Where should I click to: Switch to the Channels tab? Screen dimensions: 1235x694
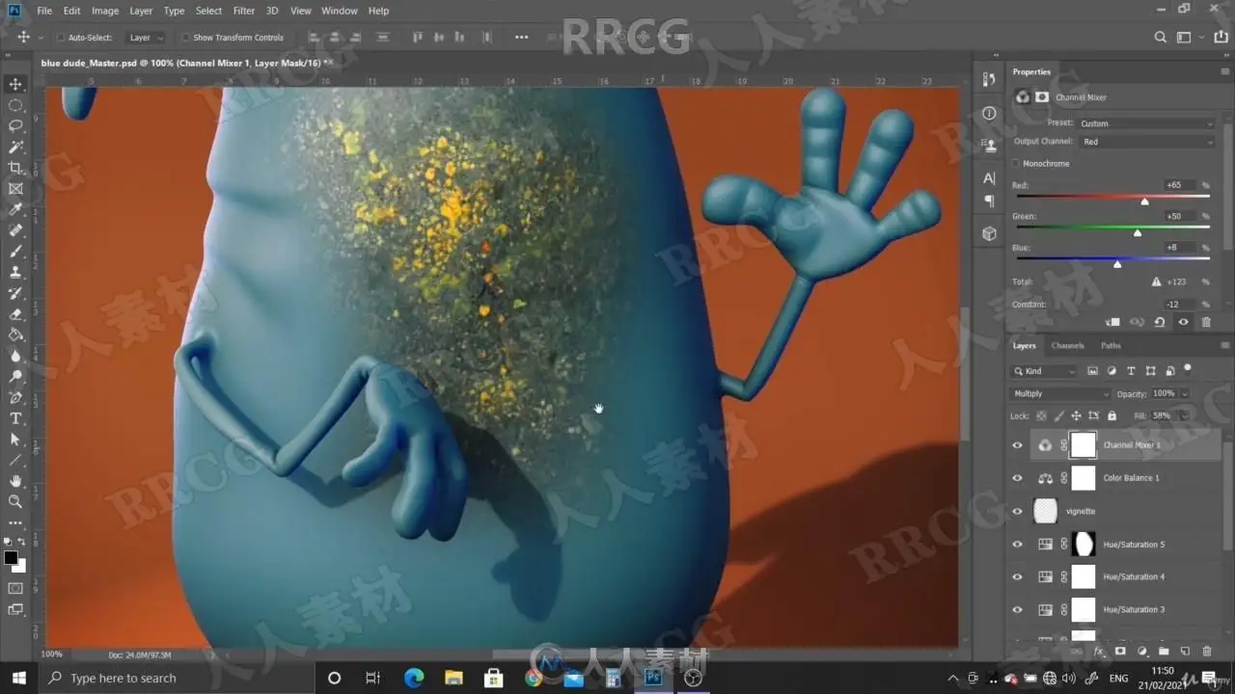(1067, 345)
